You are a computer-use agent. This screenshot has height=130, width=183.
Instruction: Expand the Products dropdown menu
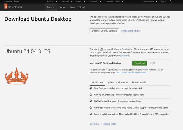click(x=52, y=1)
